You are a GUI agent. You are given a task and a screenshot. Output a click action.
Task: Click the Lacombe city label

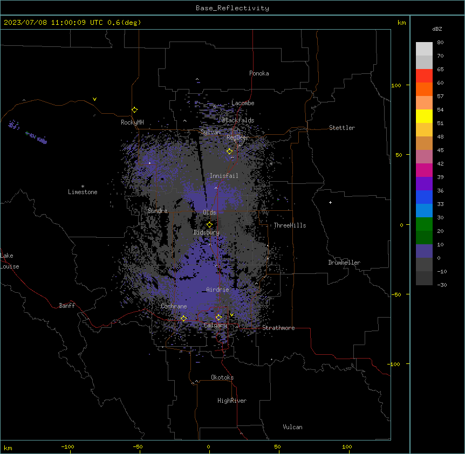pyautogui.click(x=243, y=103)
